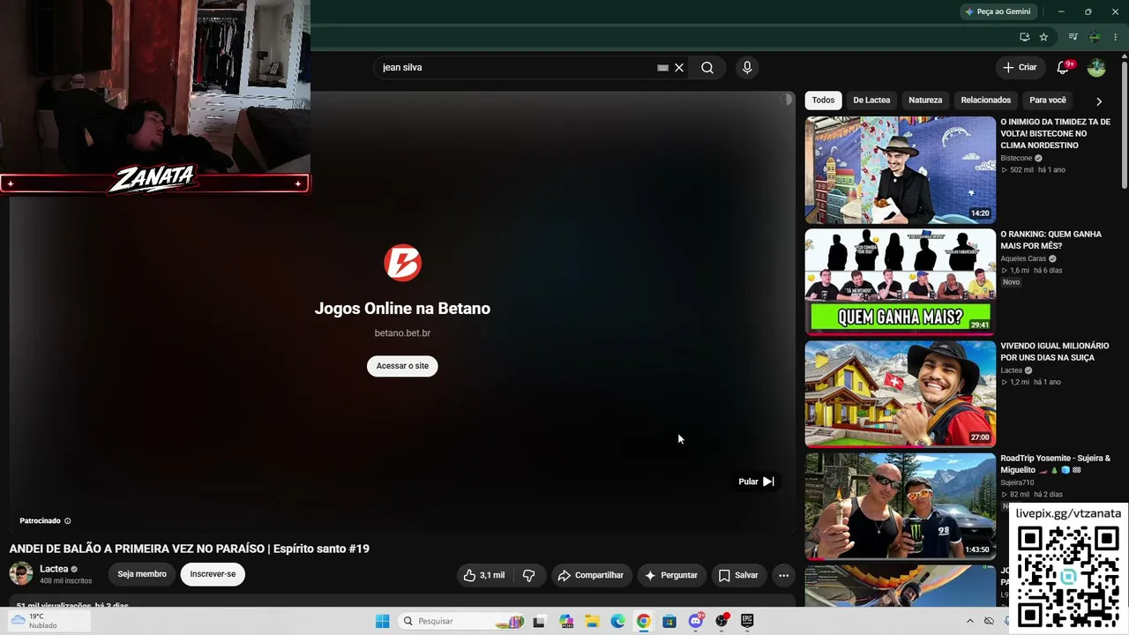Viewport: 1129px width, 635px height.
Task: Open File Explorer from taskbar
Action: [x=592, y=621]
